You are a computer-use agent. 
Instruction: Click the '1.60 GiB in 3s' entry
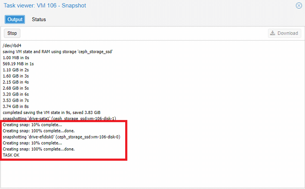tap(16, 76)
